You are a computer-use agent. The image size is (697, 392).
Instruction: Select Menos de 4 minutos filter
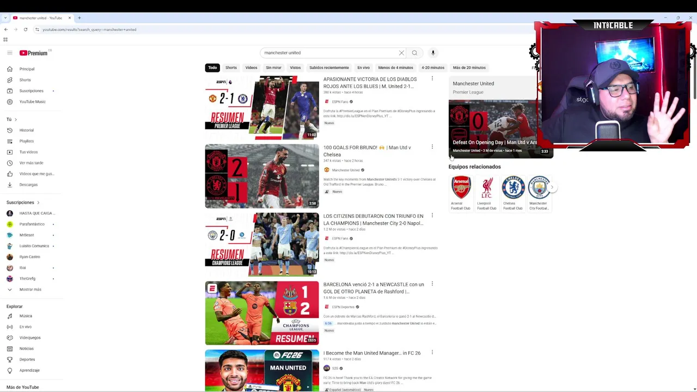tap(395, 68)
